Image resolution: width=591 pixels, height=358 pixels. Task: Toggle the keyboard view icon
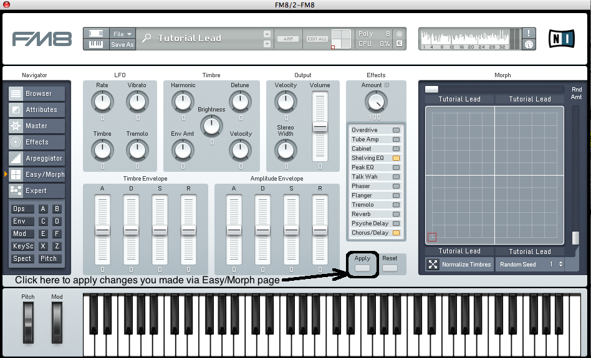coord(96,44)
